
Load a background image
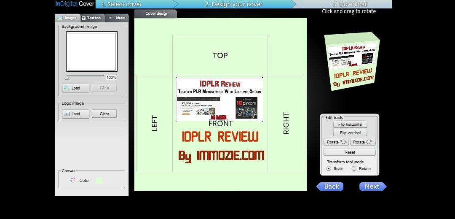tap(76, 88)
